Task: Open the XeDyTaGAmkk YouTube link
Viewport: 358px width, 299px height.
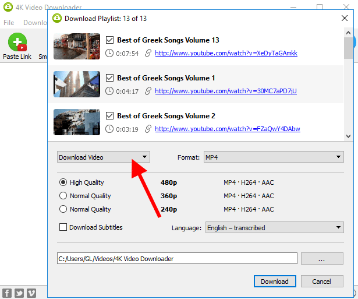Action: pos(226,53)
